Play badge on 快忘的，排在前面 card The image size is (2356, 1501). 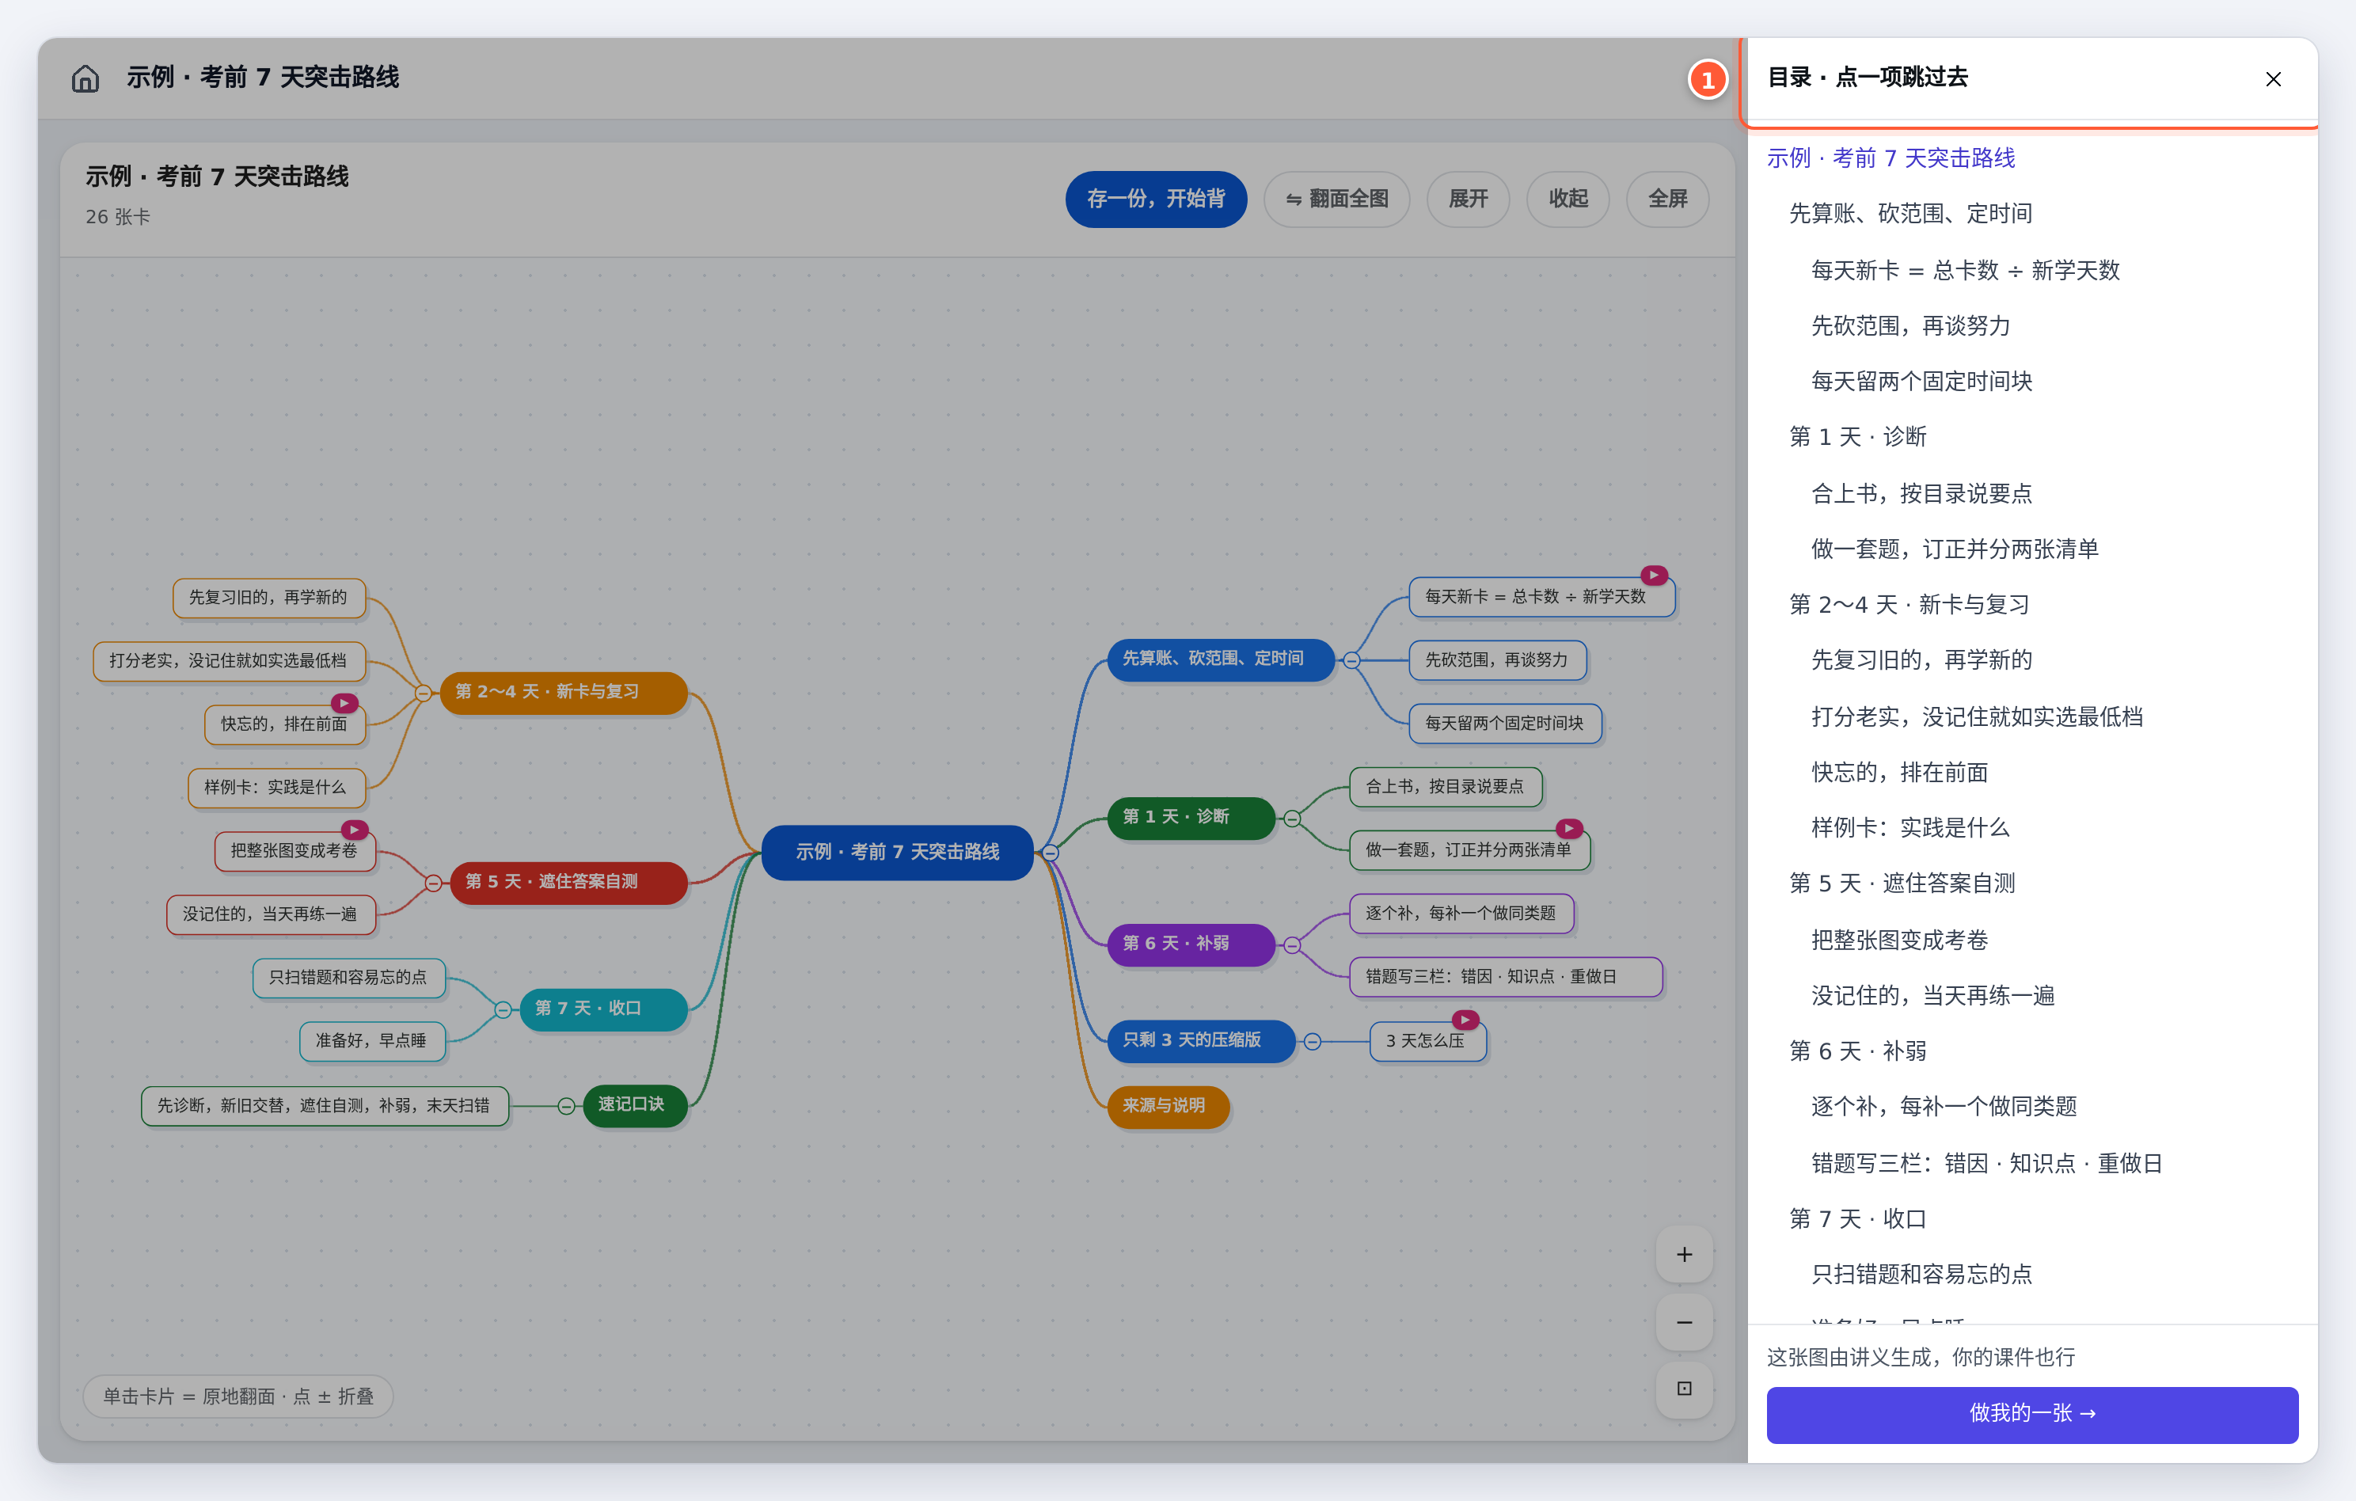pyautogui.click(x=344, y=702)
